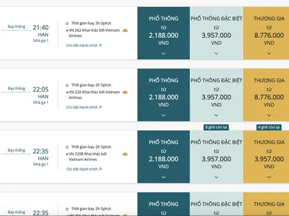
Task: Click lotus logo icon of flight VN 220
Action: pyautogui.click(x=125, y=92)
